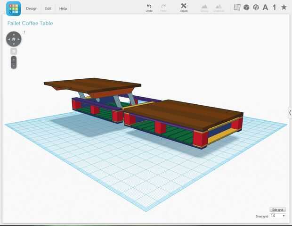Zoom in with the plus control
This screenshot has width=292, height=226.
(x=14, y=59)
